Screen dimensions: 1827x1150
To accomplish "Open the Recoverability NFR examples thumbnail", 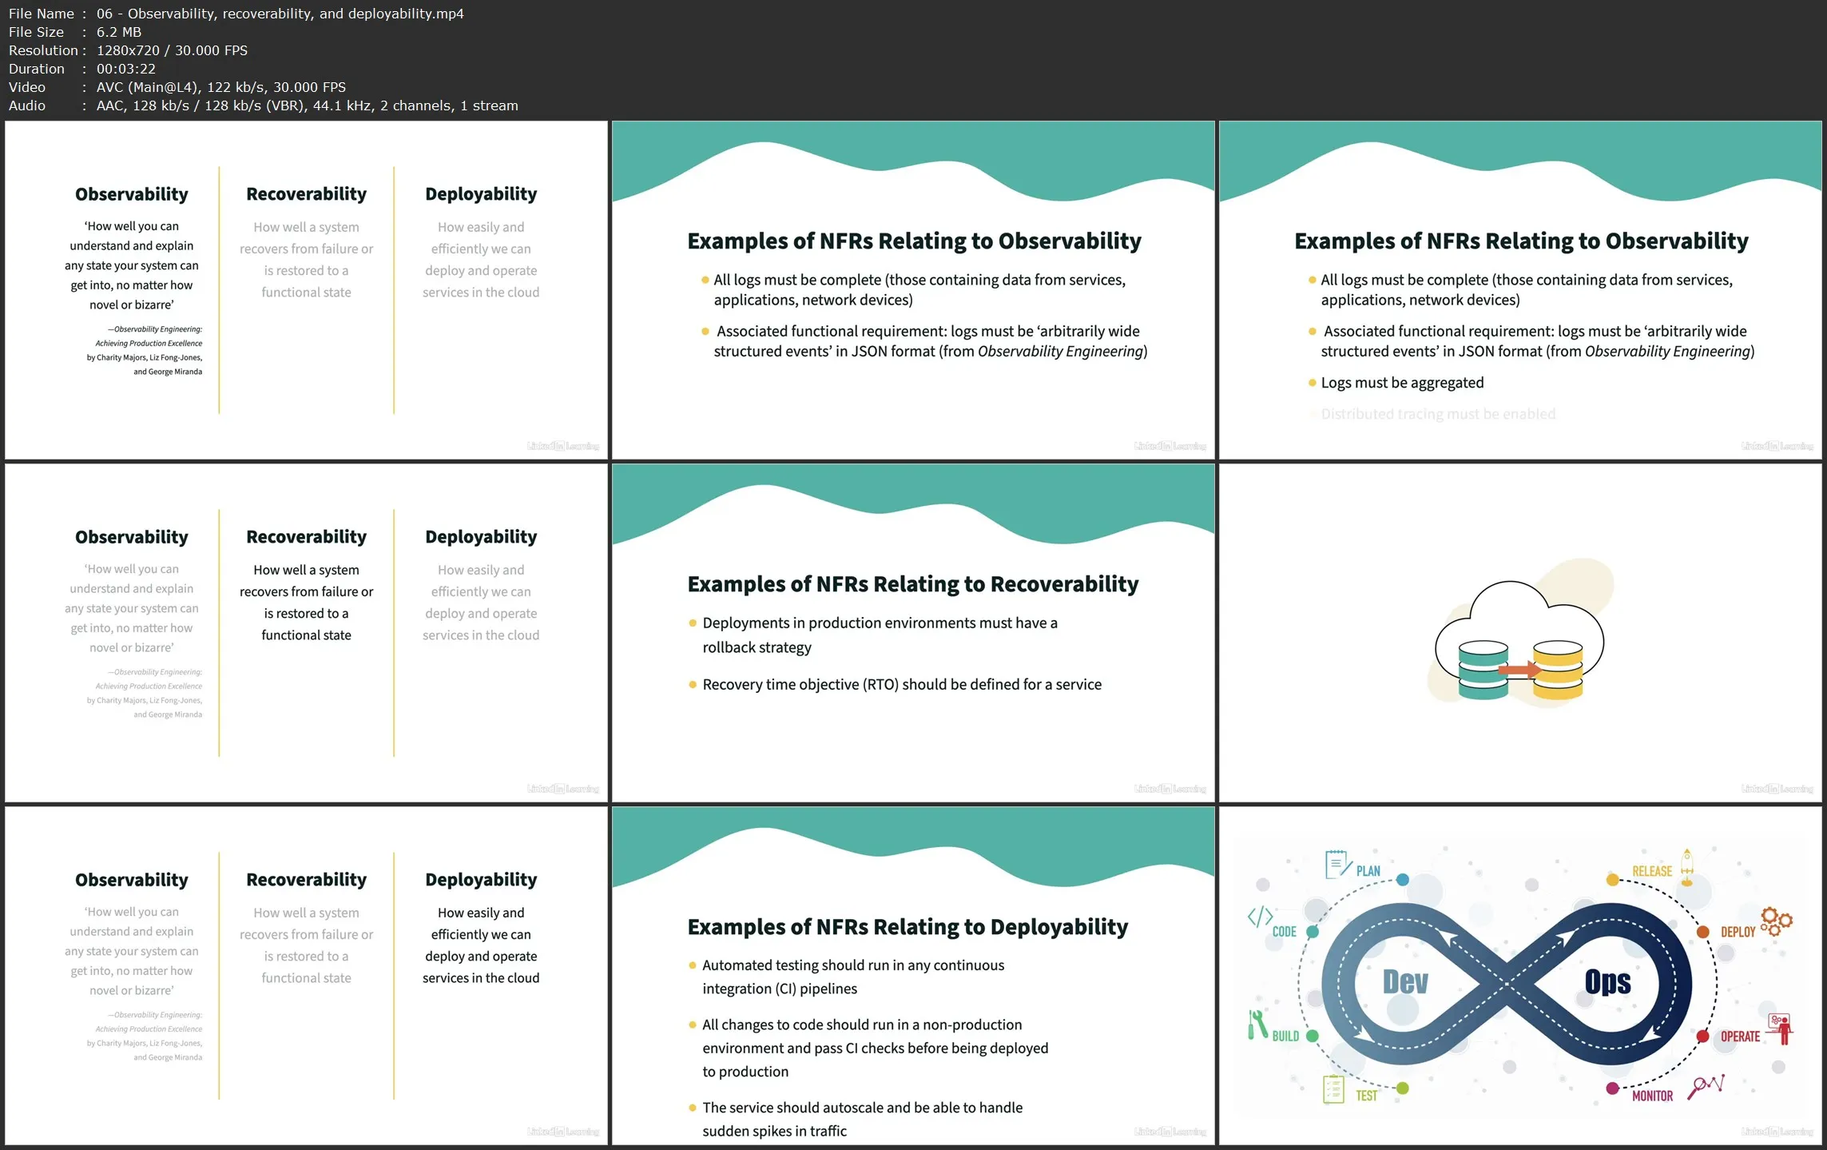I will (x=912, y=632).
